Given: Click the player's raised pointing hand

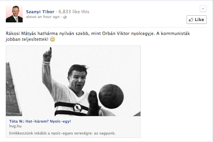Looking at the screenshot, I should point(48,55).
